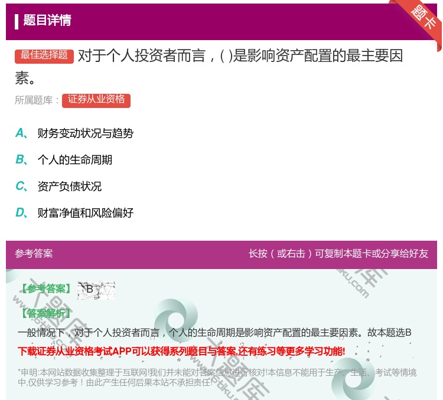The width and height of the screenshot is (443, 400).
Task: Open the red 下载证券从业资格考试APP link
Action: pyautogui.click(x=181, y=352)
